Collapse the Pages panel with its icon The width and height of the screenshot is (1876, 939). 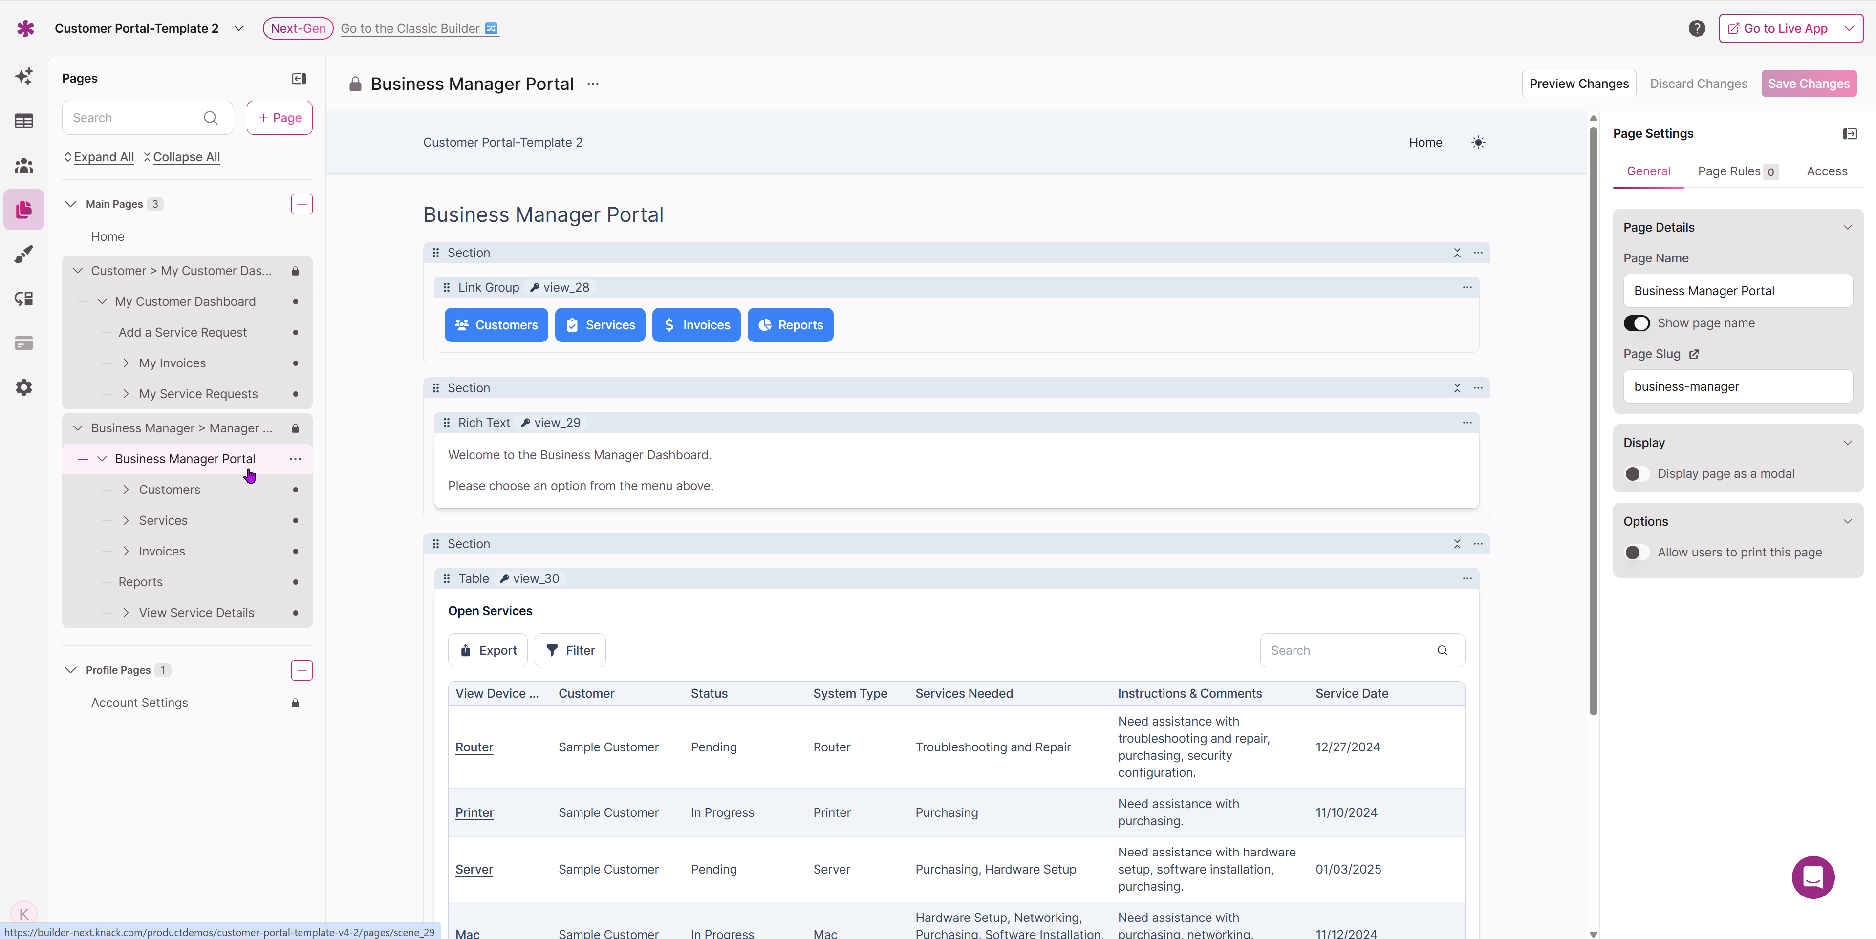point(299,79)
